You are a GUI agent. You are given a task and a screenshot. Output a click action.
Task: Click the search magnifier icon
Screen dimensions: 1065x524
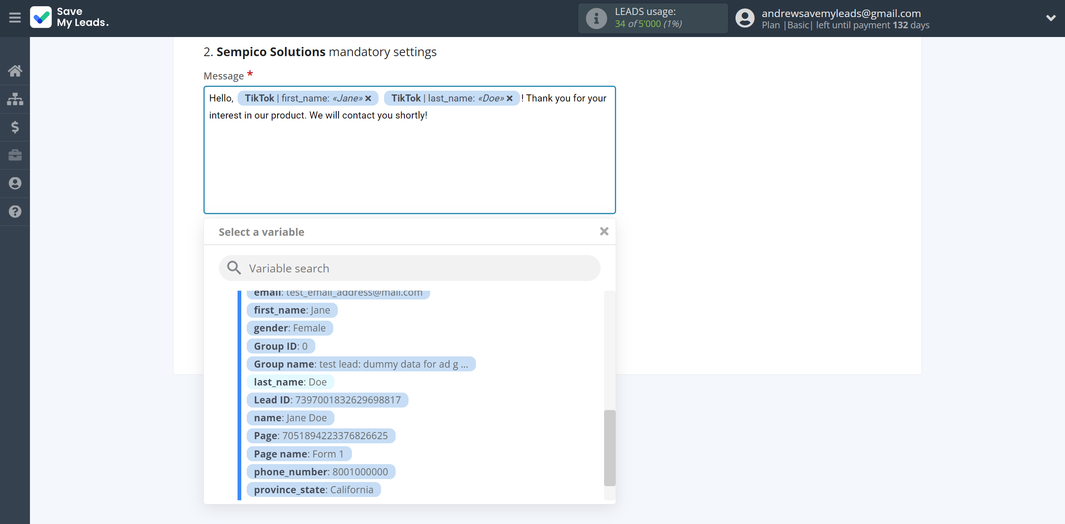point(234,268)
